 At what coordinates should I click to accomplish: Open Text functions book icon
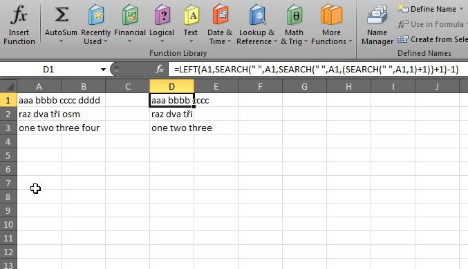click(x=191, y=15)
